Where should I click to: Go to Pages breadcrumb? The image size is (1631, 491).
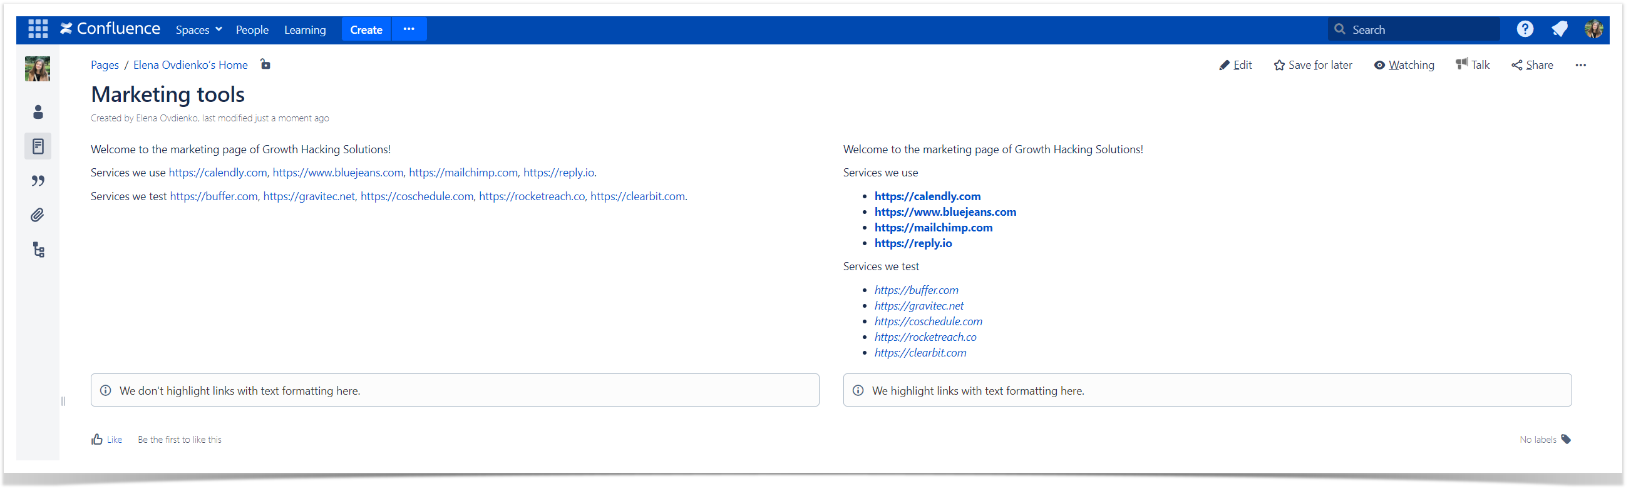coord(105,65)
